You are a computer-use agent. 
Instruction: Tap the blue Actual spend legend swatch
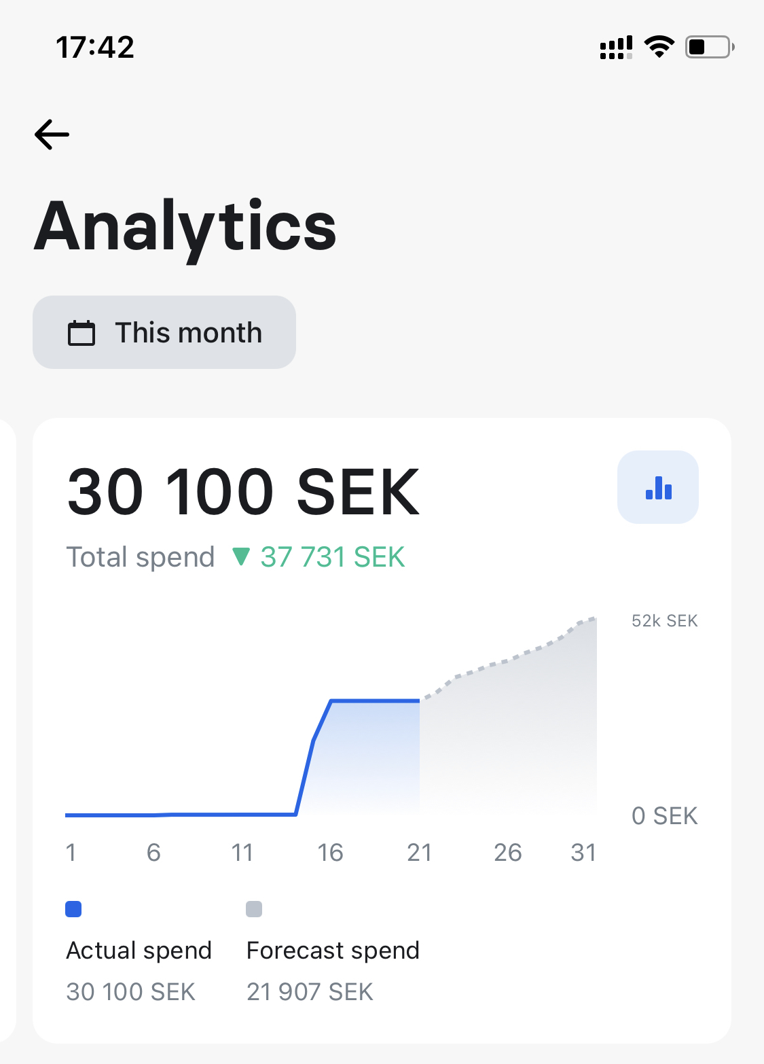coord(73,908)
